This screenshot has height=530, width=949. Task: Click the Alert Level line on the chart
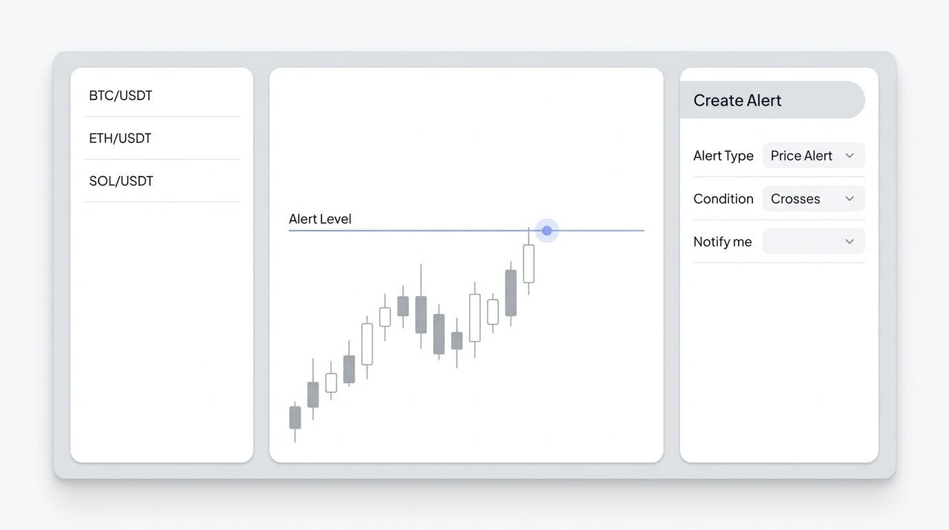414,229
